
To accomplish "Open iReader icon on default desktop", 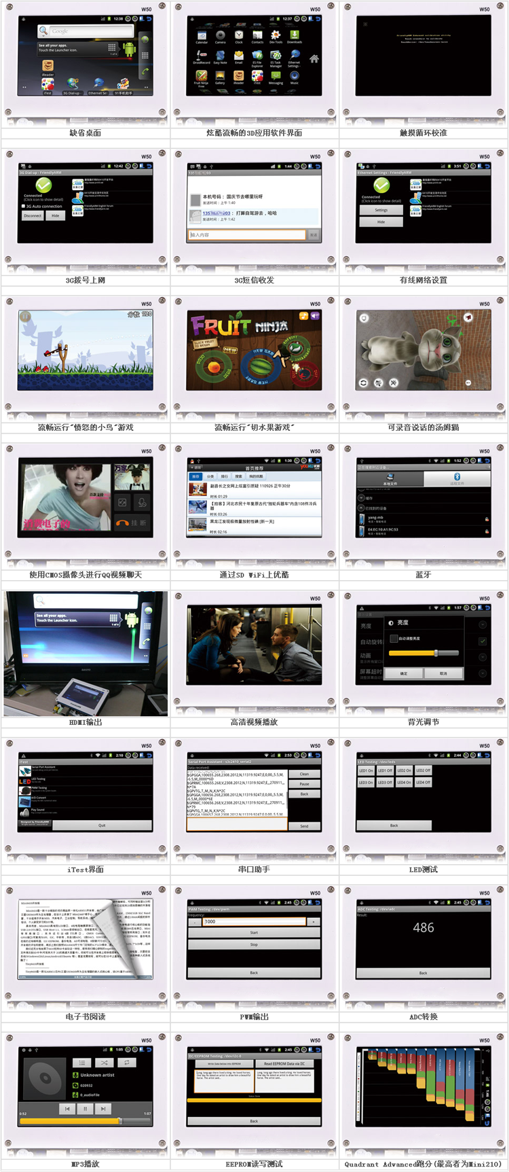I will tap(48, 67).
